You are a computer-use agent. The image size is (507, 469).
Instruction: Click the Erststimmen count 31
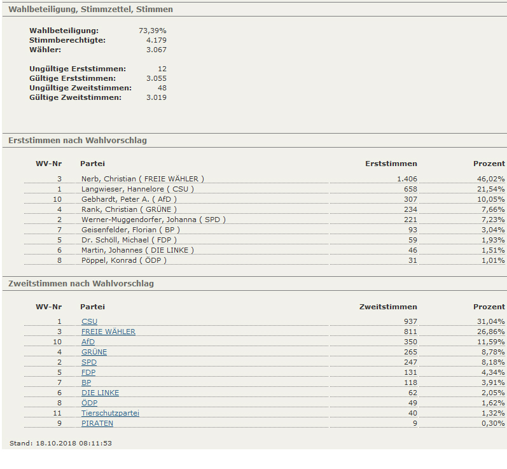413,260
